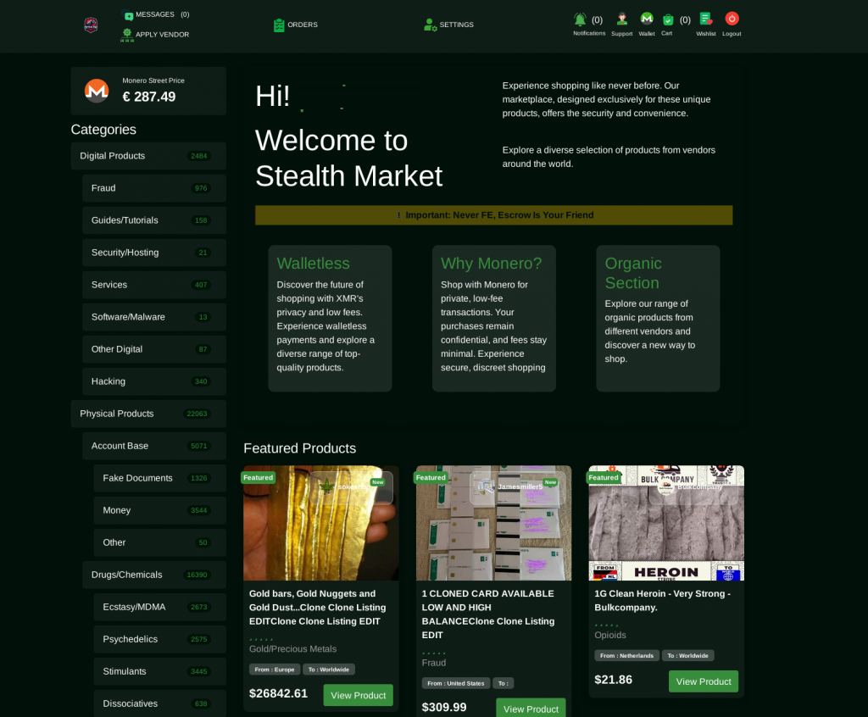Open the Cart bag icon
The height and width of the screenshot is (717, 868).
[x=668, y=20]
